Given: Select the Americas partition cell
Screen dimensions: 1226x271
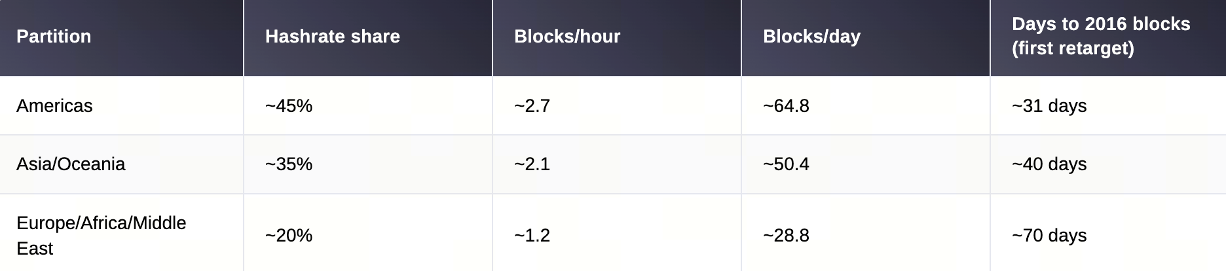Looking at the screenshot, I should (x=54, y=106).
